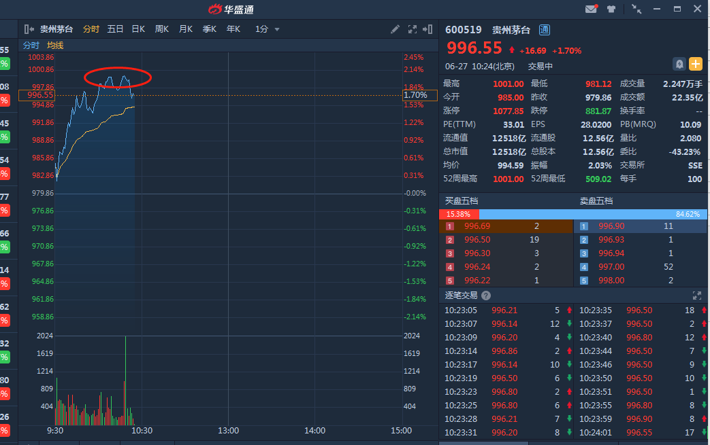Click the 跌停 value 881.87

pos(598,111)
